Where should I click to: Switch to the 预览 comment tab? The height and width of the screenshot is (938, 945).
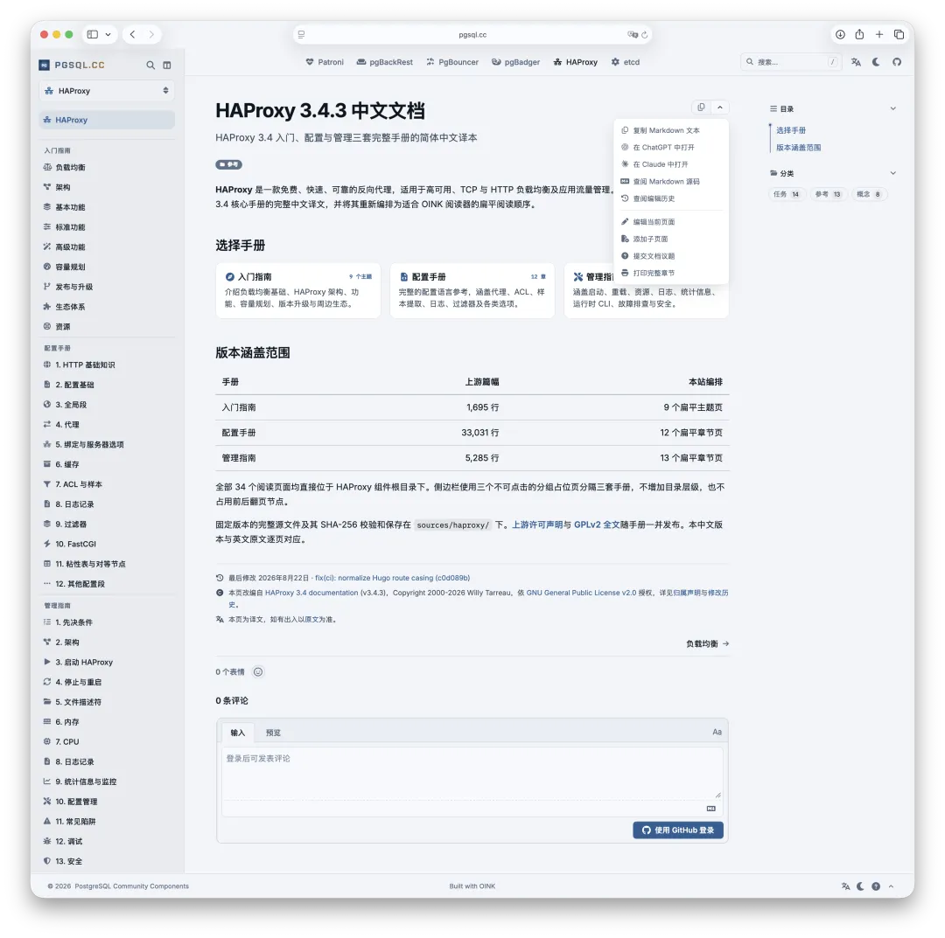273,733
